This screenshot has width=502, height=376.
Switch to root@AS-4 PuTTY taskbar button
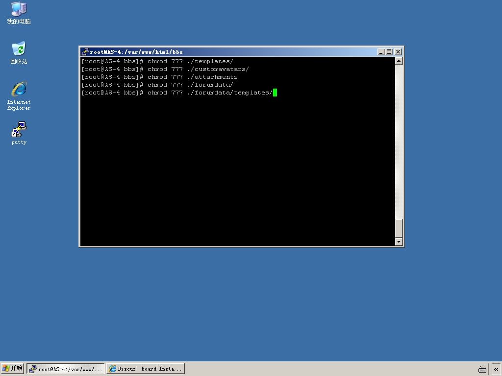(x=66, y=369)
